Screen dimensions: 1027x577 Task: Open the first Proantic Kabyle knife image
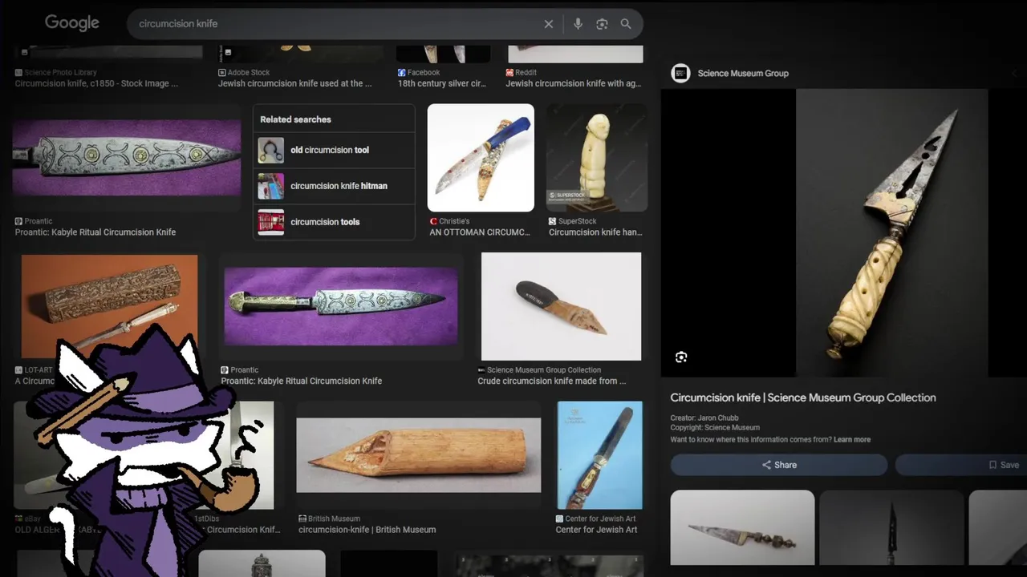click(127, 158)
